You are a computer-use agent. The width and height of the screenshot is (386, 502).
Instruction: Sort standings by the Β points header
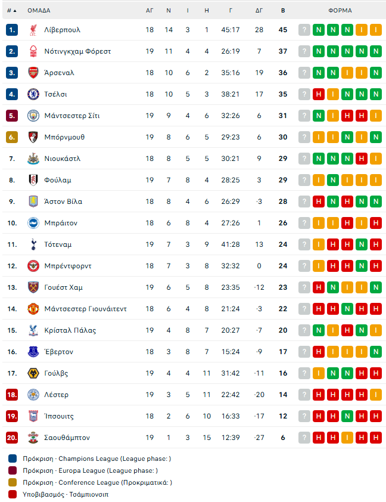[283, 10]
